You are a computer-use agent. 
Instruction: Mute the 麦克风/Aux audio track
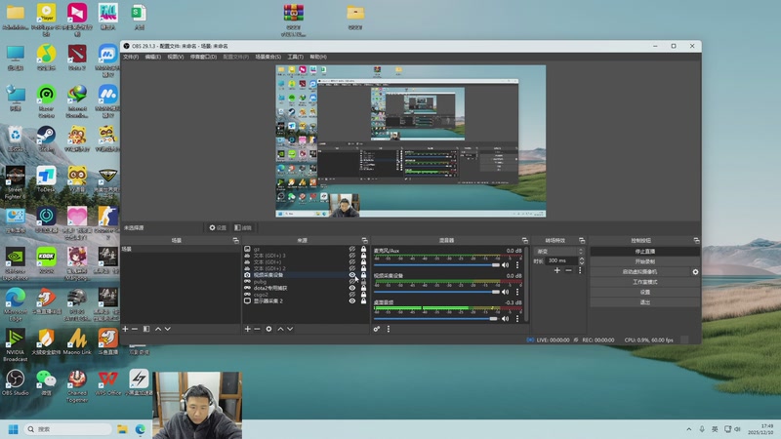pos(505,264)
